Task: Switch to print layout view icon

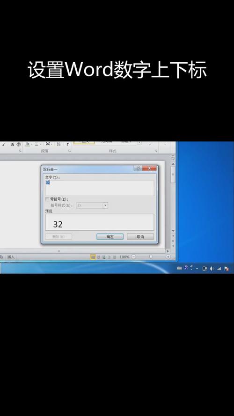Action: tap(93, 257)
